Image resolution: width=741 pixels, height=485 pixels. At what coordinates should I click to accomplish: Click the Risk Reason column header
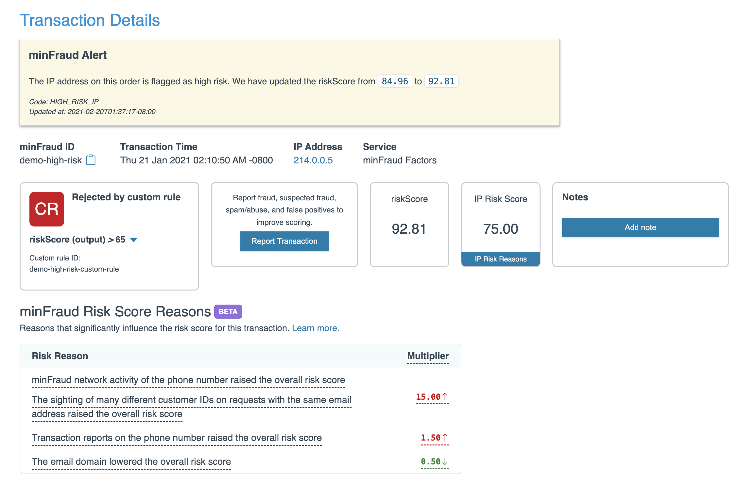pos(60,356)
